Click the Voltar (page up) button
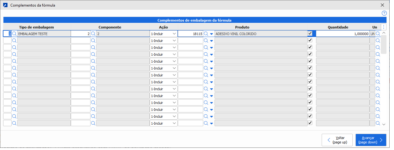This screenshot has width=394, height=150. [337, 140]
